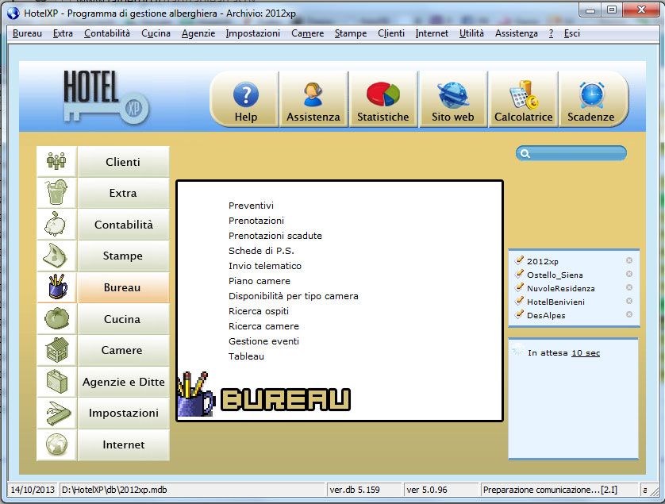The height and width of the screenshot is (504, 665).
Task: Open the Cucina menu in menu bar
Action: (156, 33)
